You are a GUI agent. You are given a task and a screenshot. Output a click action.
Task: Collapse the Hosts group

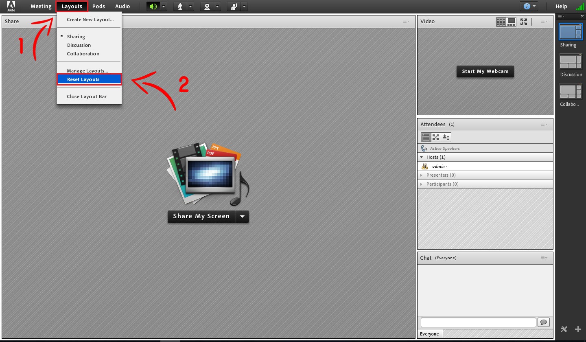click(422, 157)
